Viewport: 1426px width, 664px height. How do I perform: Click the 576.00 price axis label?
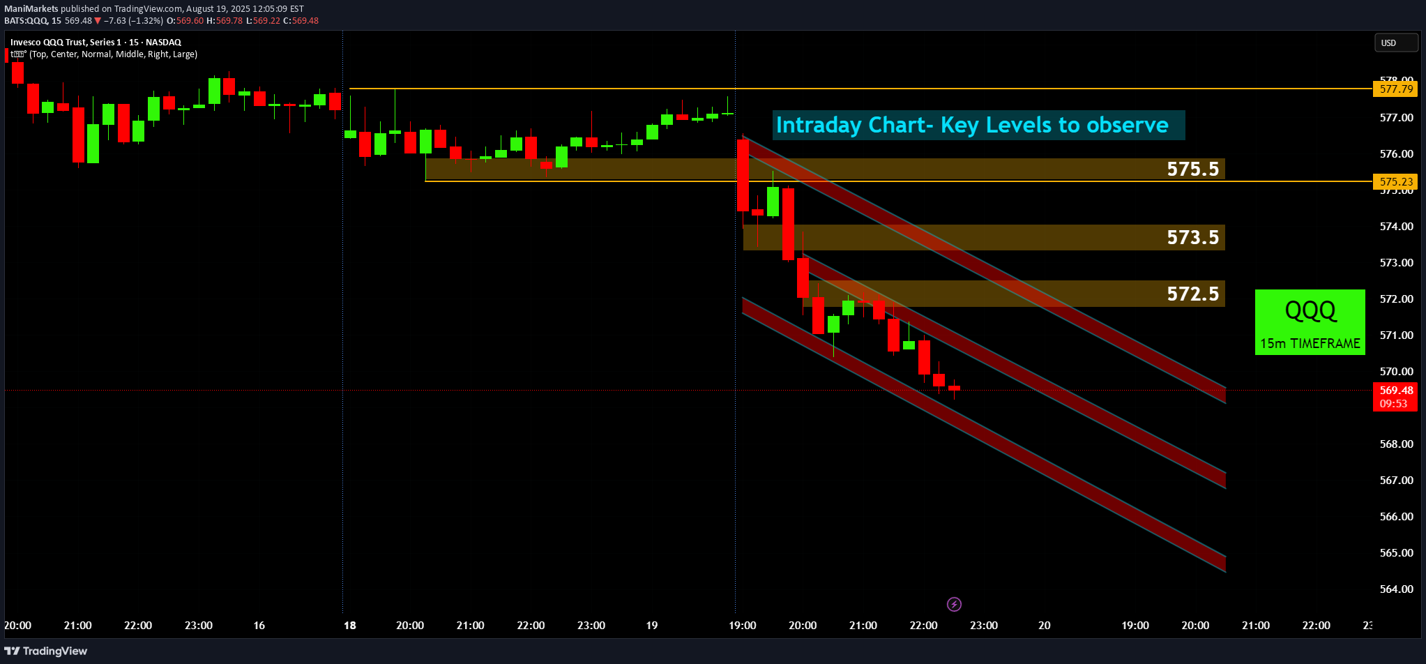pyautogui.click(x=1396, y=154)
